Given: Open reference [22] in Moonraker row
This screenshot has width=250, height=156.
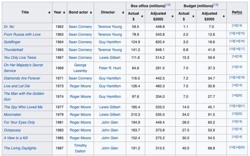Looking at the screenshot, I should (x=239, y=114).
